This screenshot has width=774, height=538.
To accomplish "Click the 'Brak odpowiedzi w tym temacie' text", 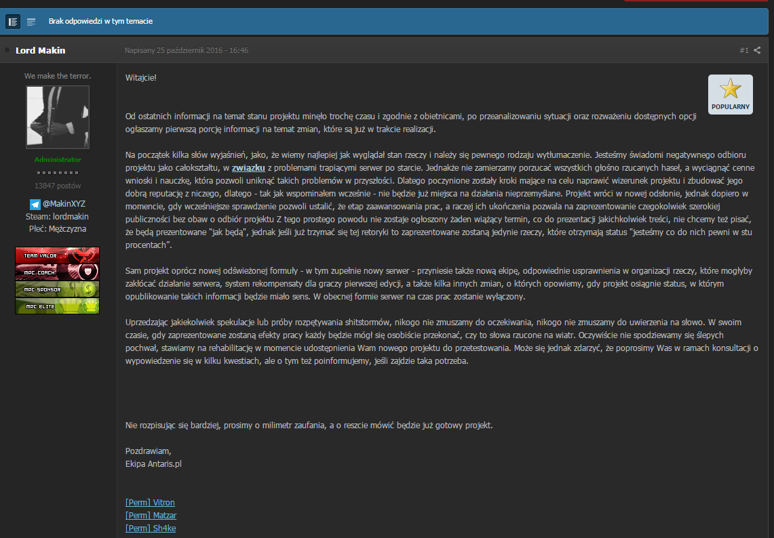I will [x=100, y=21].
